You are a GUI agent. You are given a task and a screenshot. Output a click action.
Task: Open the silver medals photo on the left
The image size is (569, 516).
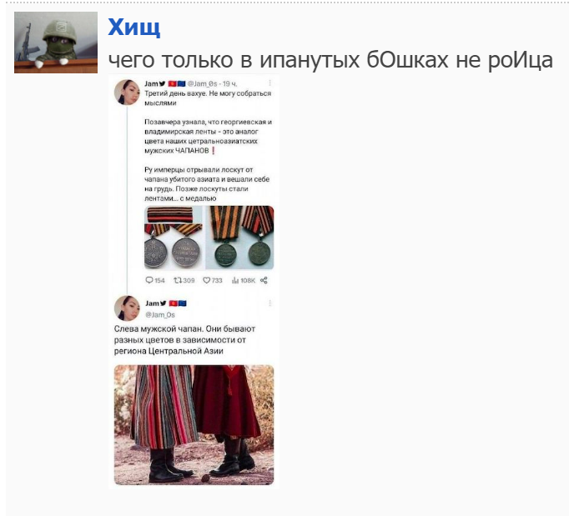coord(174,238)
